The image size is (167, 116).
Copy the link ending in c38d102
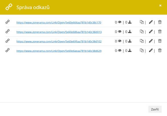(x=142, y=41)
